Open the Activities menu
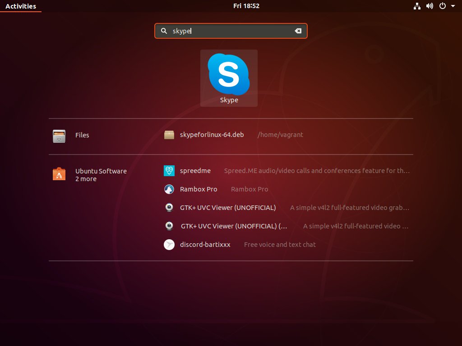The height and width of the screenshot is (346, 462). click(20, 6)
